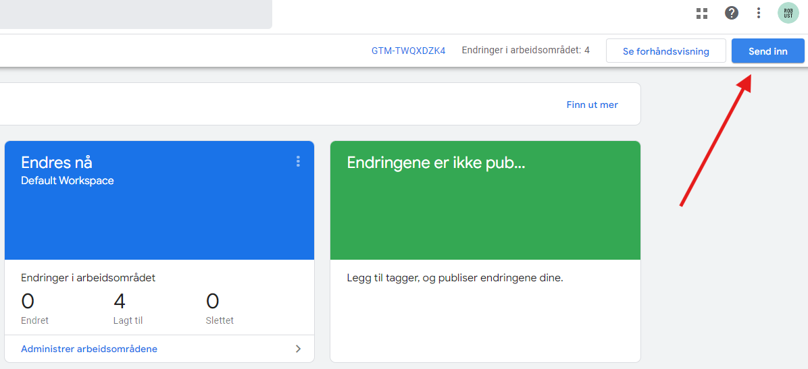Click the Lagt til count of 4
This screenshot has width=808, height=369.
120,301
